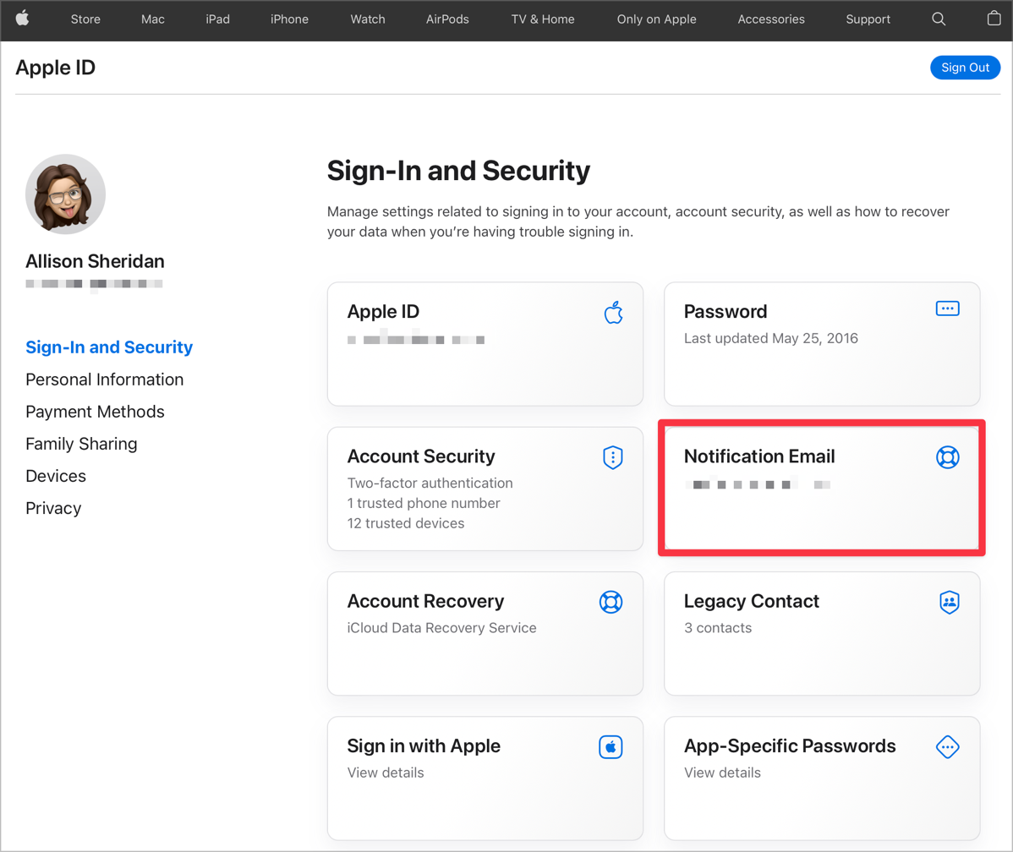Click 'Last updated May 25, 2016' text

coord(770,338)
